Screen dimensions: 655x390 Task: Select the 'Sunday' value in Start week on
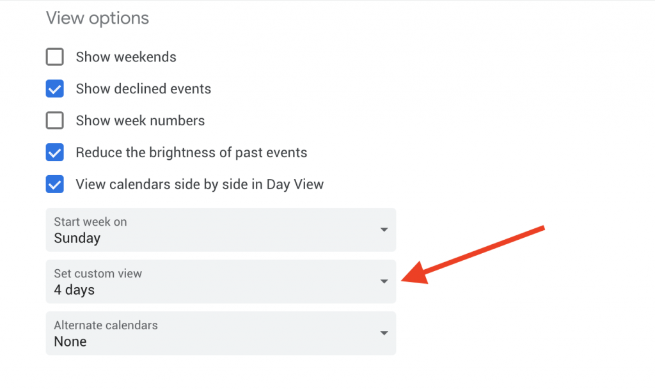(77, 238)
